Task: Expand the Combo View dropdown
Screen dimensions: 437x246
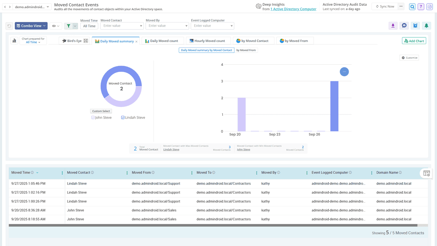Action: pos(31,26)
